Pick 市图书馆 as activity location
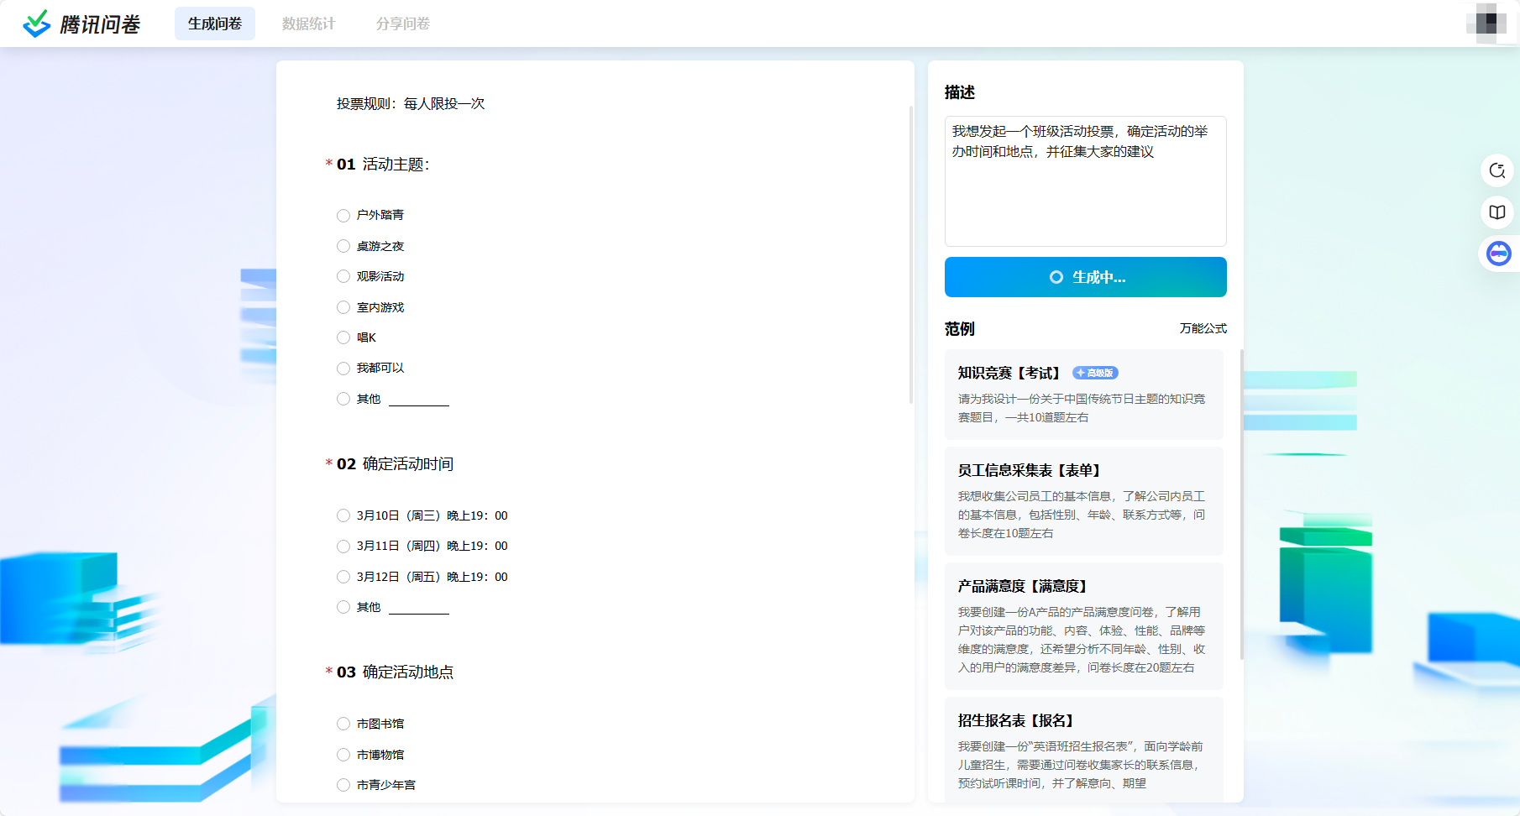Viewport: 1520px width, 816px height. [x=343, y=724]
